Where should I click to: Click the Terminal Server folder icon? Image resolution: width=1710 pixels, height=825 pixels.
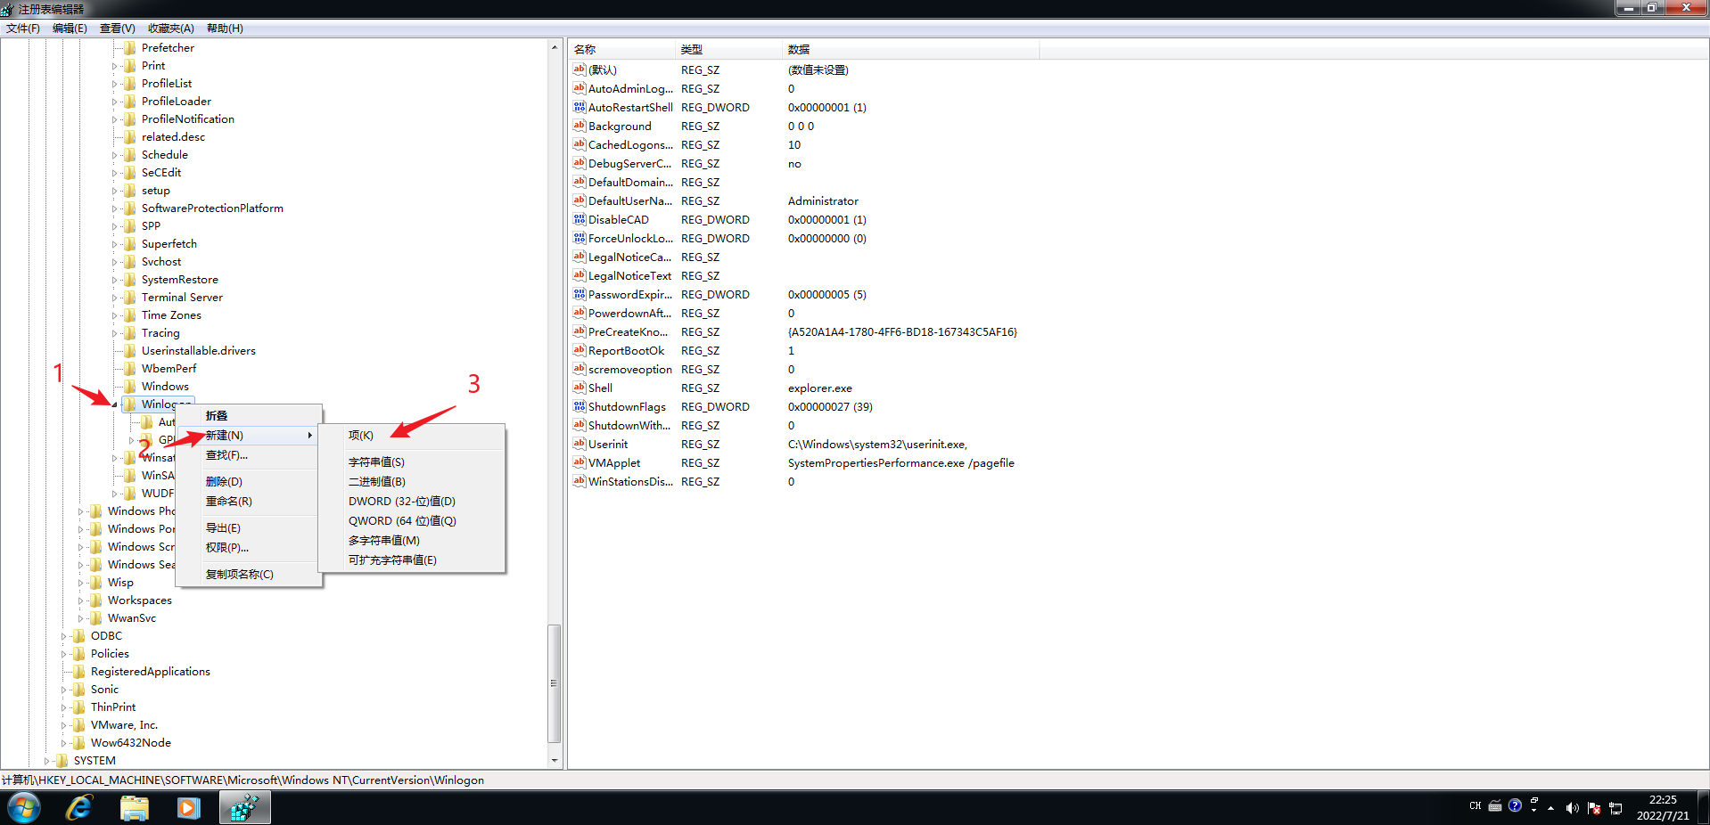click(x=130, y=298)
